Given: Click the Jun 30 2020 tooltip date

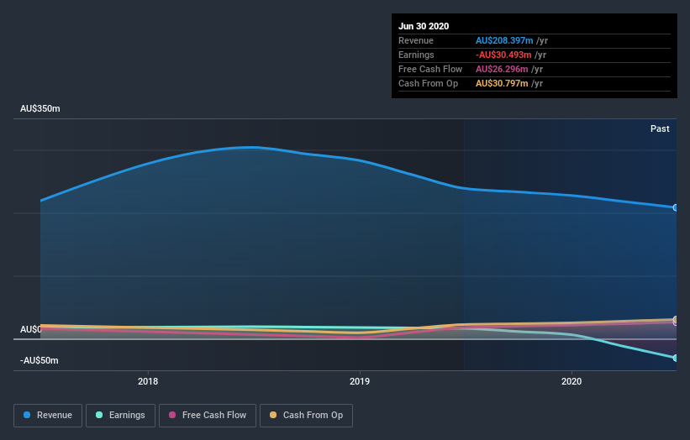Looking at the screenshot, I should 424,26.
